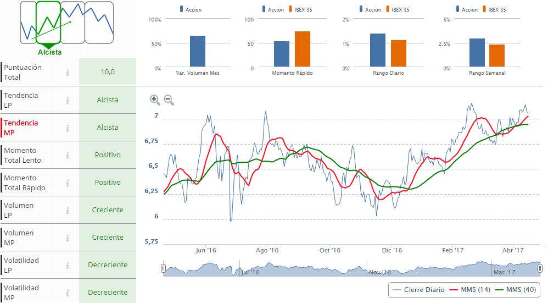Open info icon for Volatilidad MP
This screenshot has width=548, height=303.
click(68, 293)
